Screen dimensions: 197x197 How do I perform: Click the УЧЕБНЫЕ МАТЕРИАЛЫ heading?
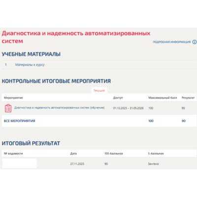pyautogui.click(x=31, y=54)
